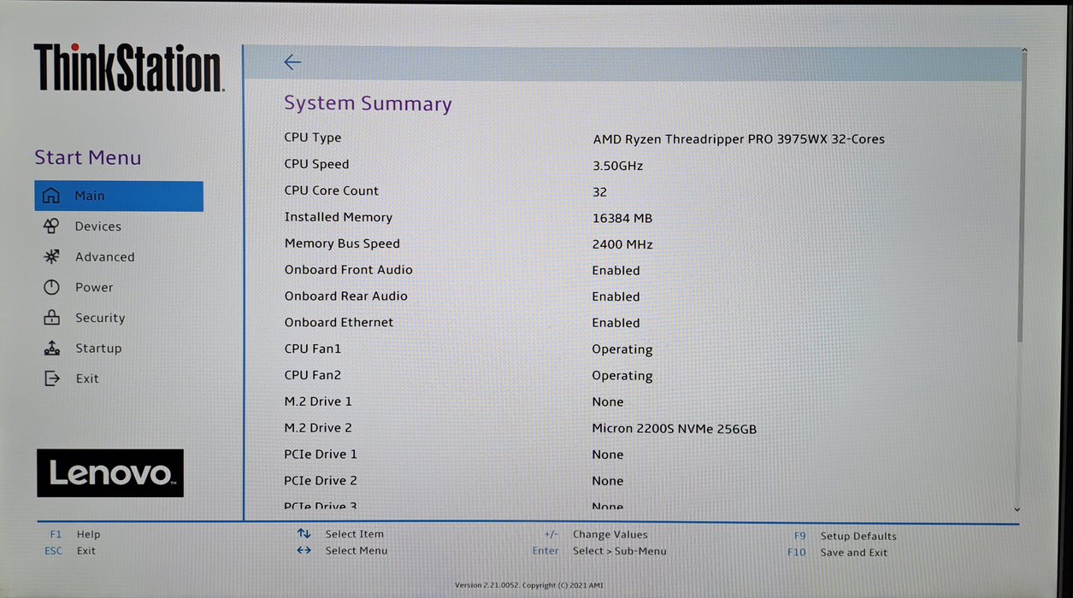
Task: Click the Onboard Ethernet label
Action: tap(339, 323)
